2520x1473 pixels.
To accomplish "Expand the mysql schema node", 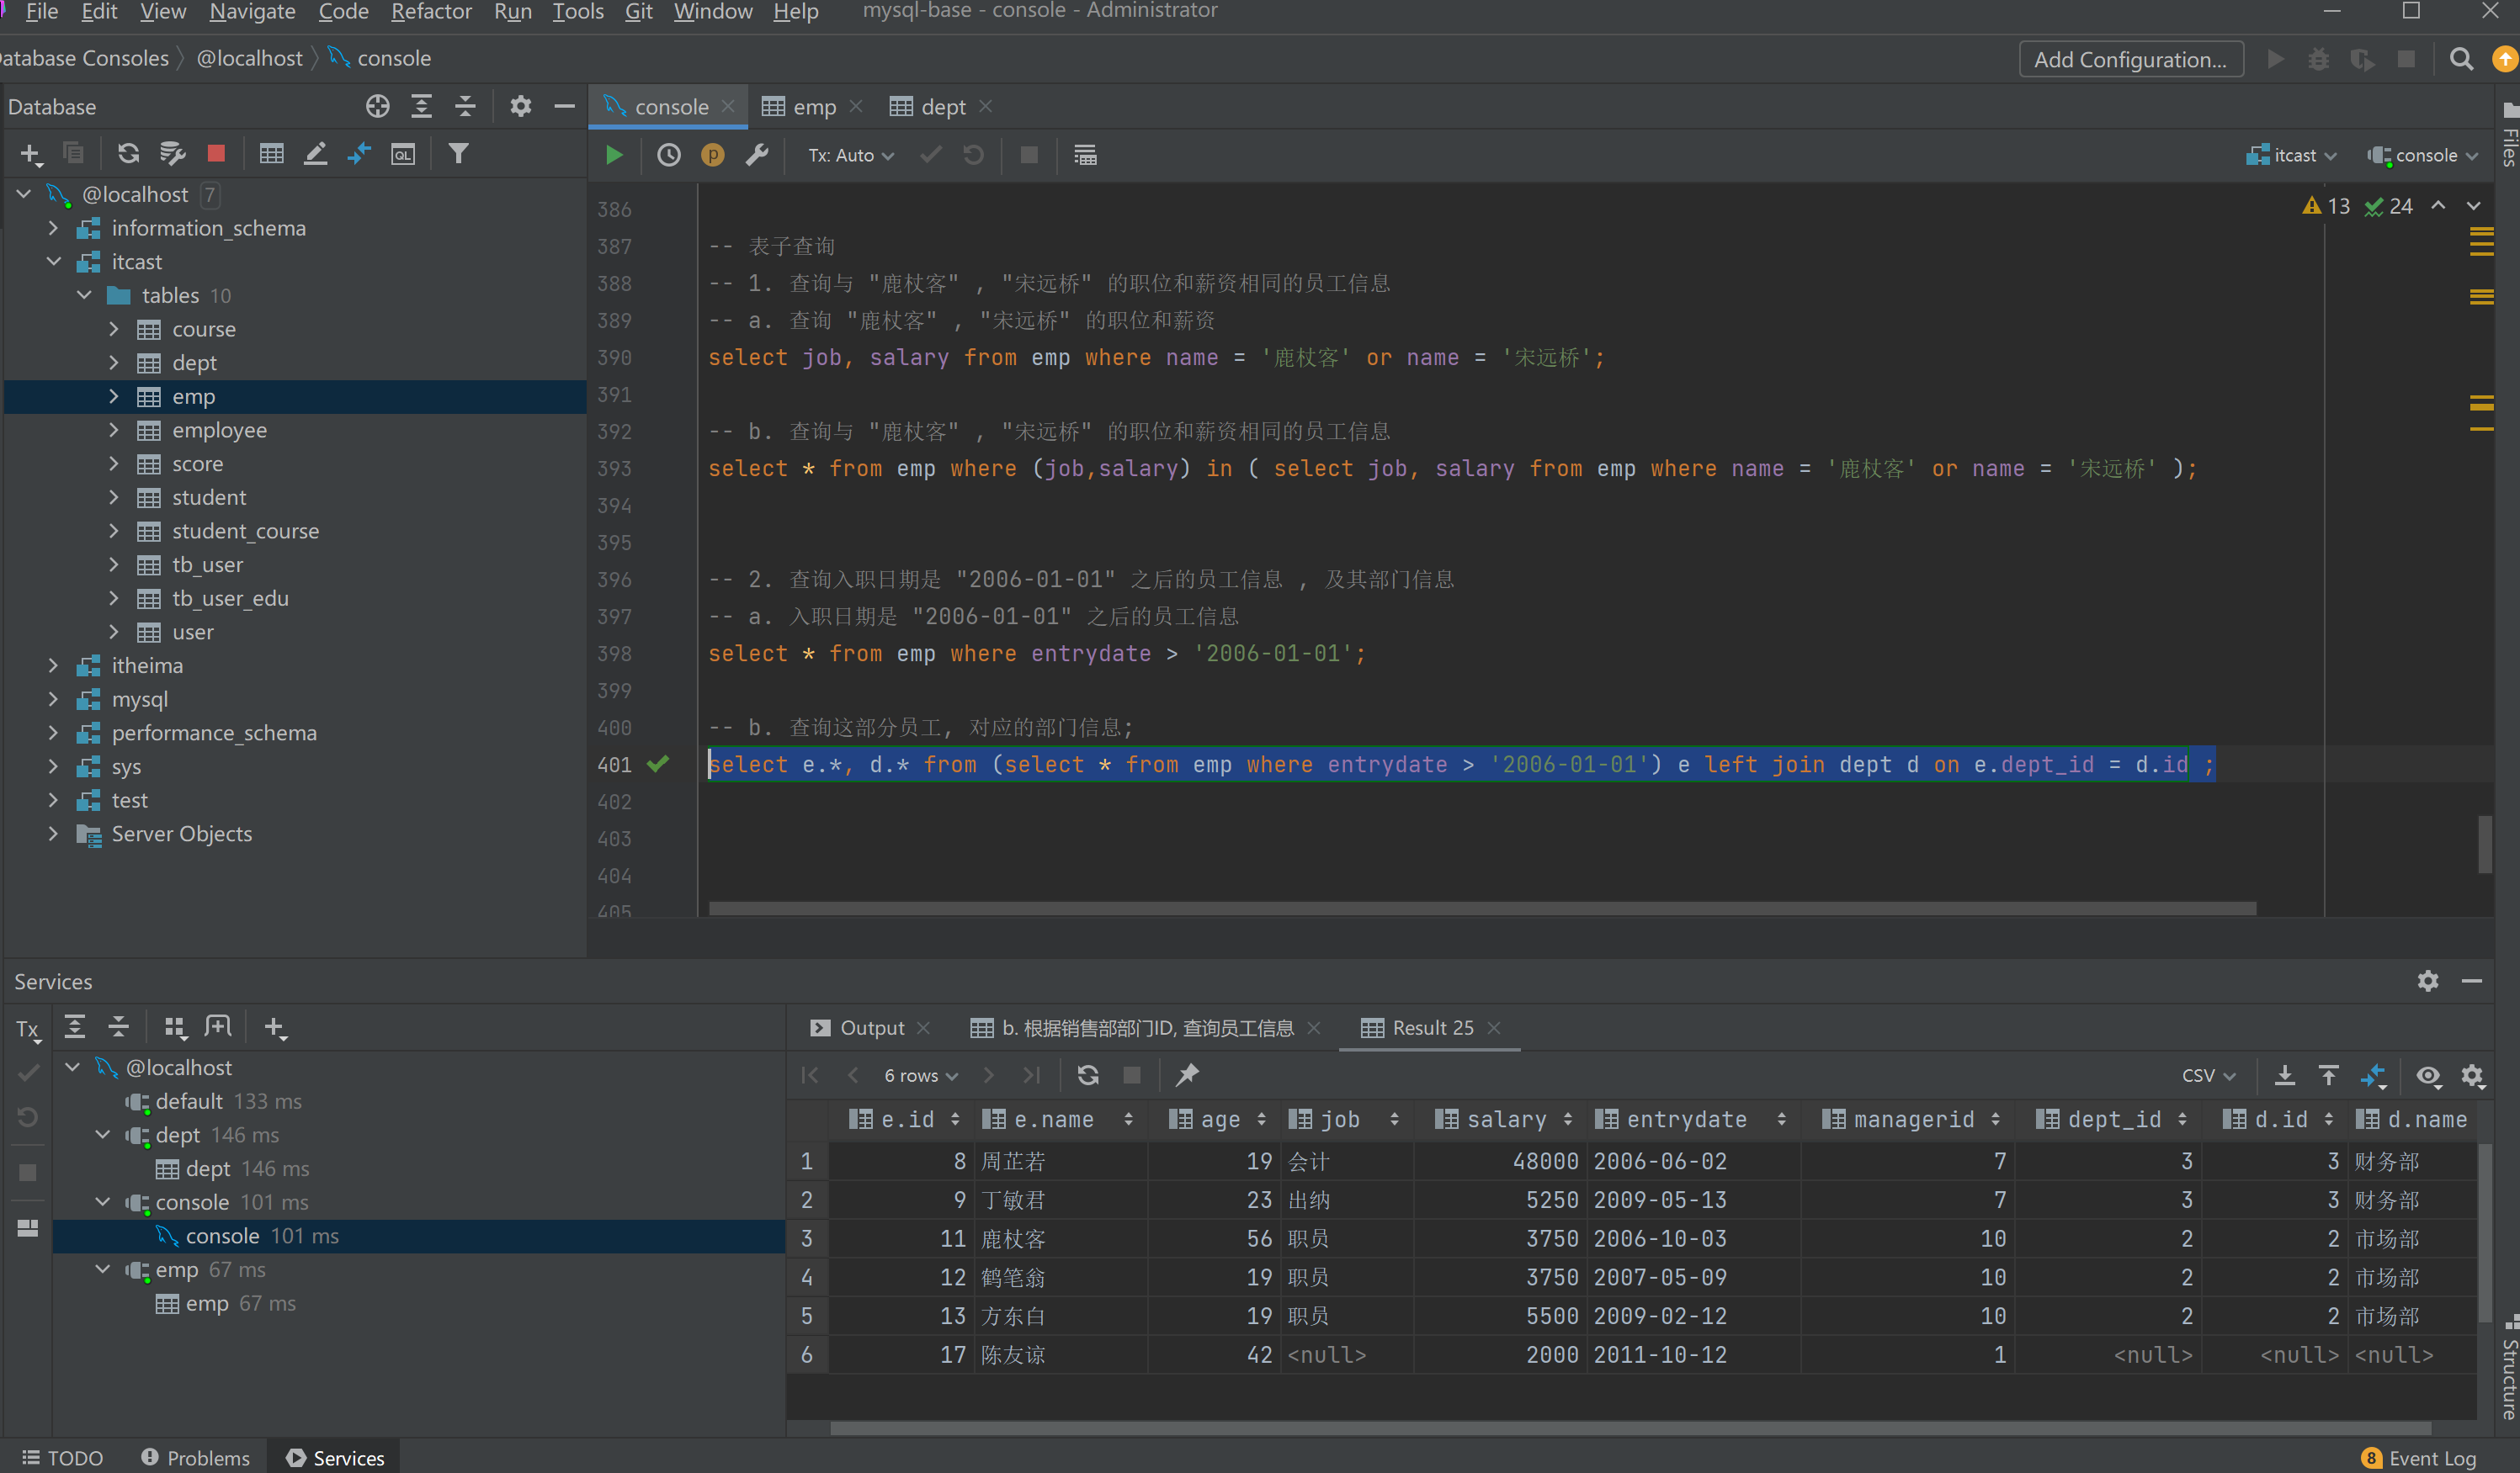I will click(x=53, y=700).
